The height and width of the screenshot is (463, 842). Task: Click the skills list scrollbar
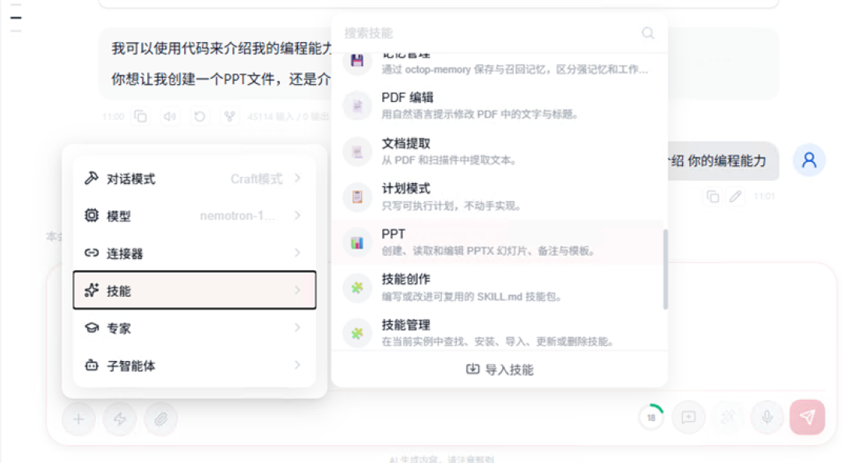pyautogui.click(x=665, y=269)
